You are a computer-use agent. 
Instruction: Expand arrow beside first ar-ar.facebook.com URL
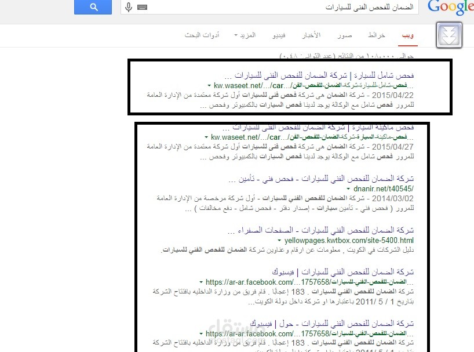tap(201, 282)
